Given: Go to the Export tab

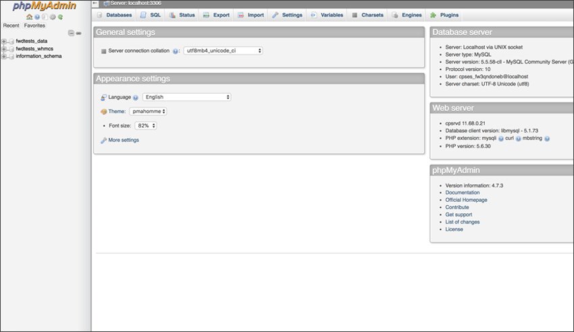Looking at the screenshot, I should pyautogui.click(x=216, y=15).
